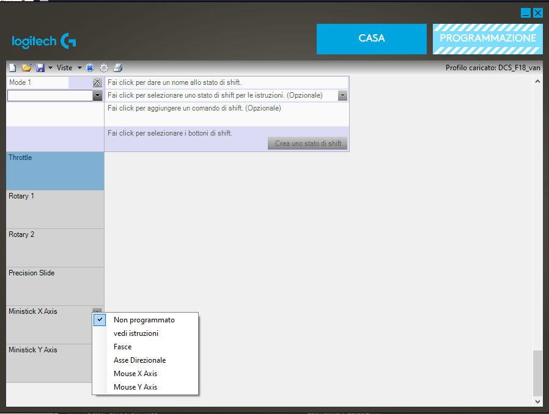
Task: Click the Logitech G logo
Action: click(x=44, y=42)
